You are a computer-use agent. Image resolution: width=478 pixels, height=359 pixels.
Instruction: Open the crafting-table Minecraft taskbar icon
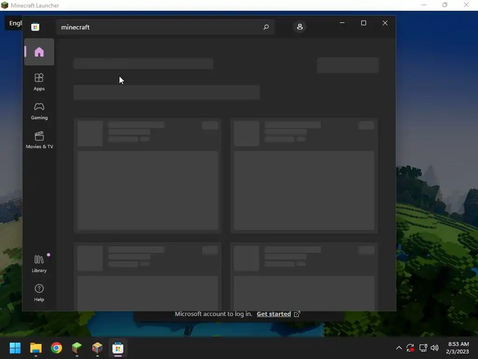tap(98, 348)
